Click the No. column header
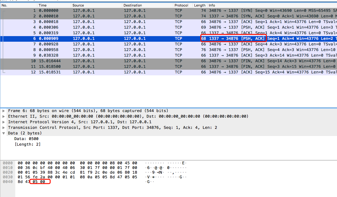Image resolution: width=337 pixels, height=197 pixels. click(x=19, y=5)
